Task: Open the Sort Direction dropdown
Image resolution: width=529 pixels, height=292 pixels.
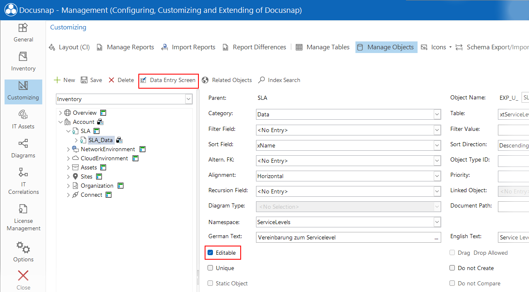Action: 513,145
